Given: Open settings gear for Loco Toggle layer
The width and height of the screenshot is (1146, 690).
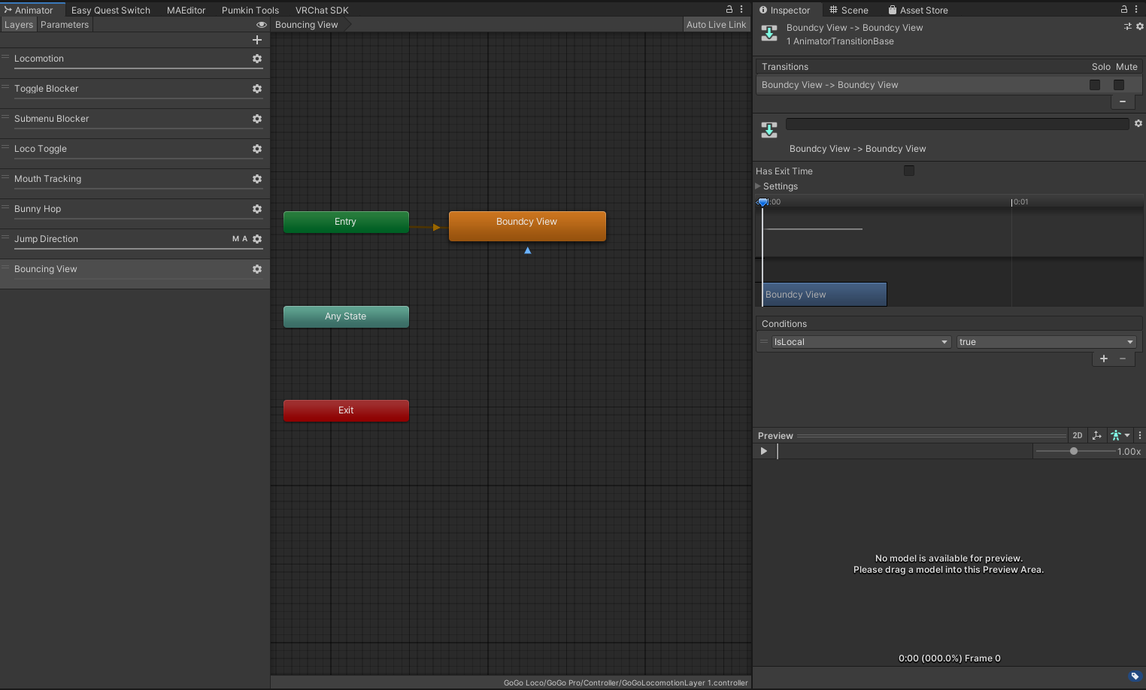Looking at the screenshot, I should pos(257,149).
